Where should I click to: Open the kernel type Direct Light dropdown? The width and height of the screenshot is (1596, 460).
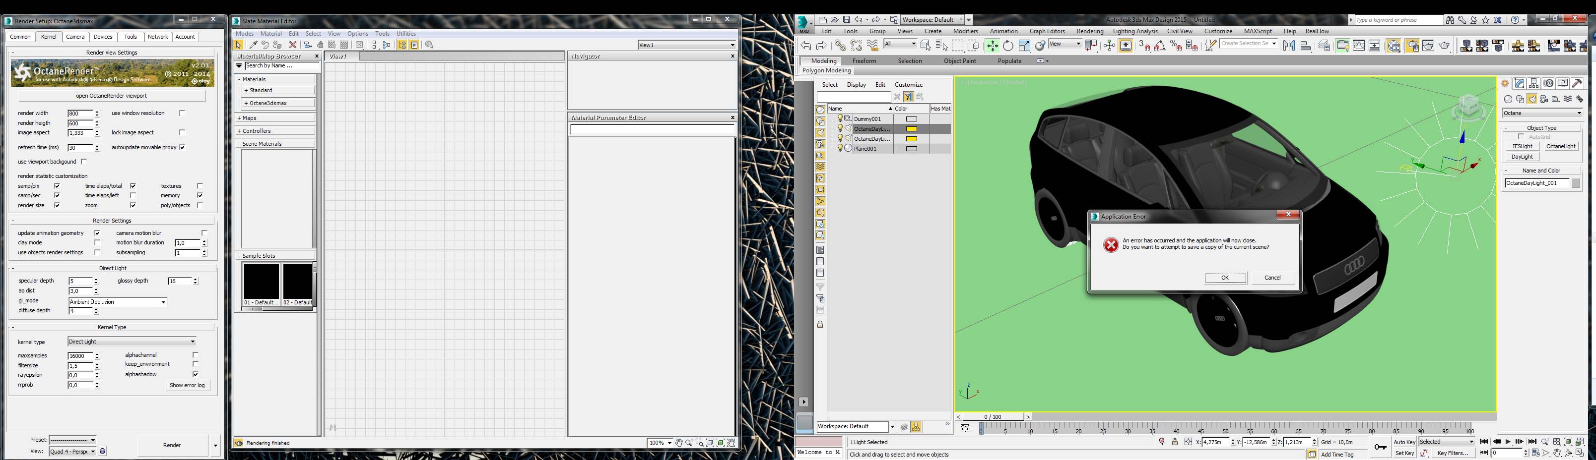132,342
